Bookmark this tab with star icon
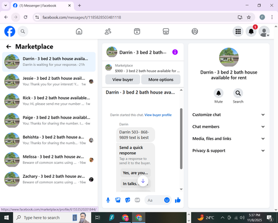Screen dimensions: 278x223 249,17
